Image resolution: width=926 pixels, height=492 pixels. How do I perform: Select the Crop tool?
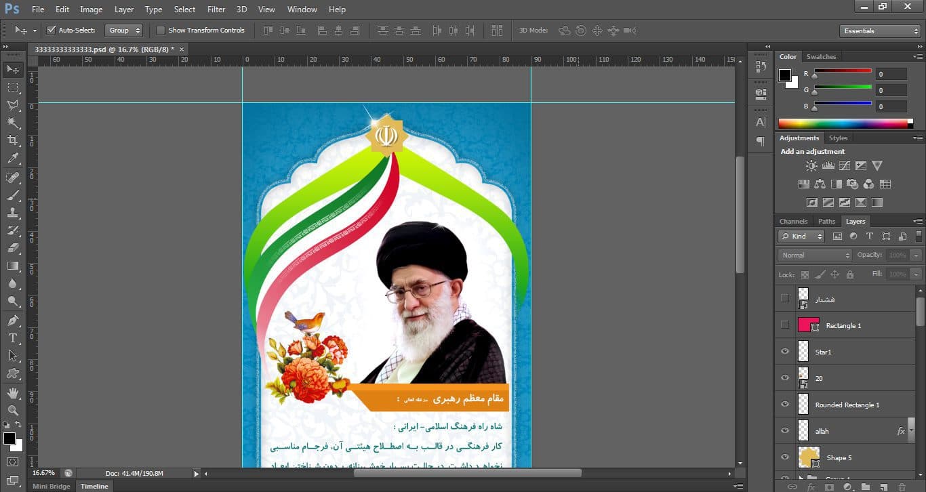(13, 140)
